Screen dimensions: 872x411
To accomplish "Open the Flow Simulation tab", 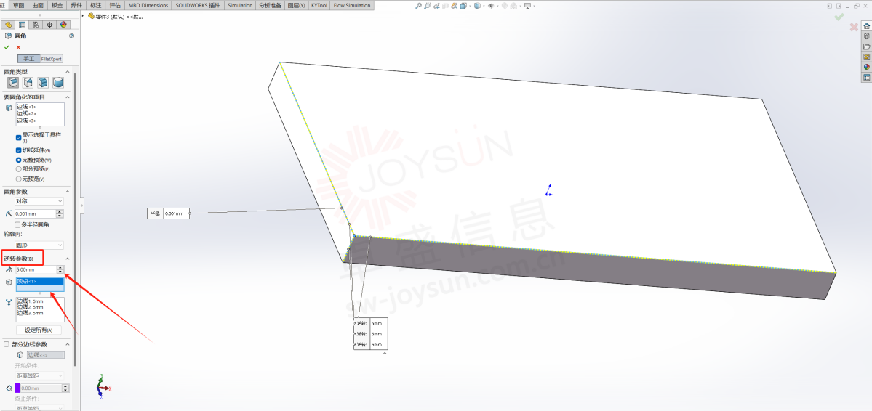I will click(x=351, y=6).
